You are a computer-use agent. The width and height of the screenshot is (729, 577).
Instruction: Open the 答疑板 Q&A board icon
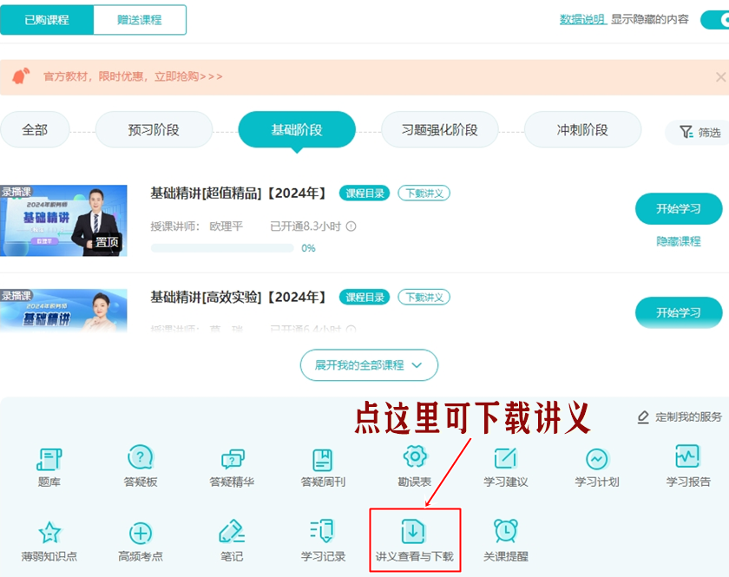point(141,459)
